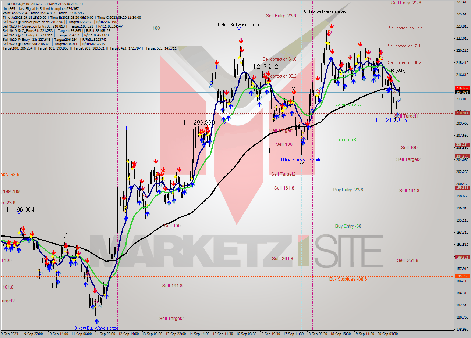Click the 220.210 price axis value
The height and width of the screenshot is (338, 471).
coord(462,51)
